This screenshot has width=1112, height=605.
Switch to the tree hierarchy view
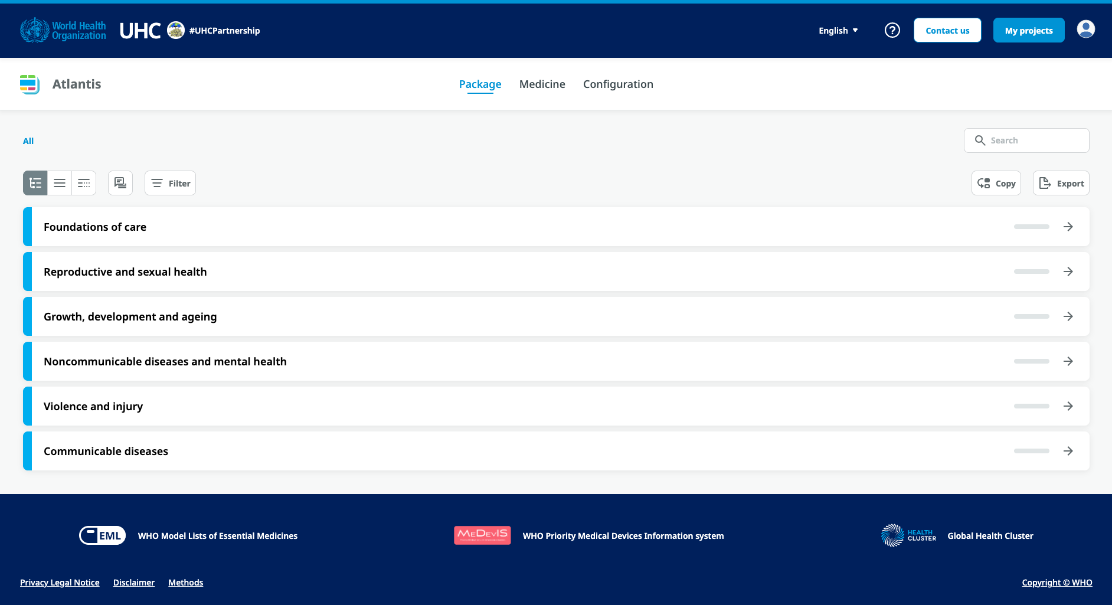(35, 183)
